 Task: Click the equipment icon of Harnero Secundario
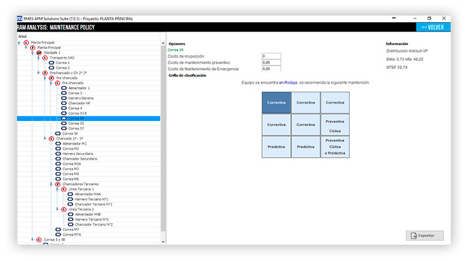58,154
